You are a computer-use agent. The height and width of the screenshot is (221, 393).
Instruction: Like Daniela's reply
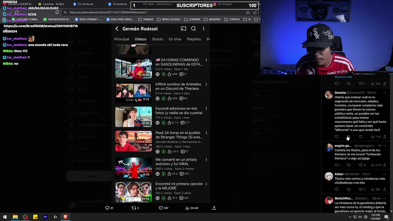pyautogui.click(x=361, y=137)
